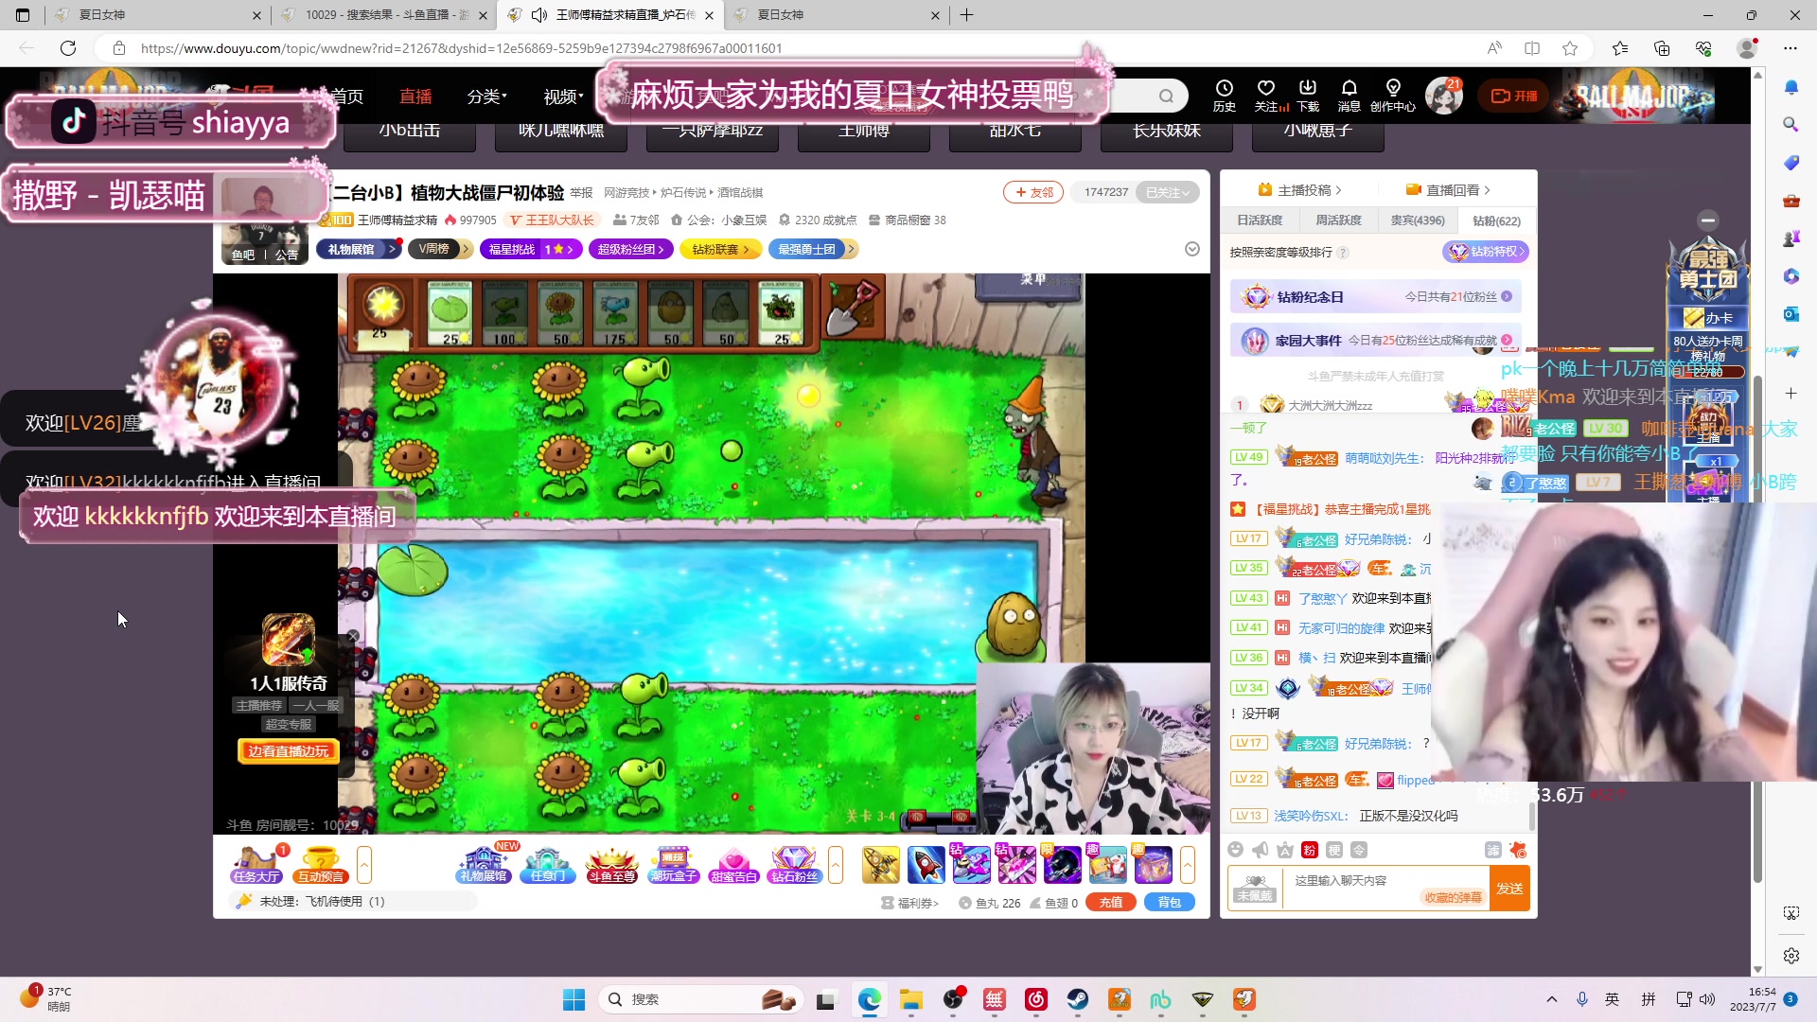This screenshot has width=1817, height=1022.
Task: Click the 梗 meme chat icon
Action: point(1333,850)
